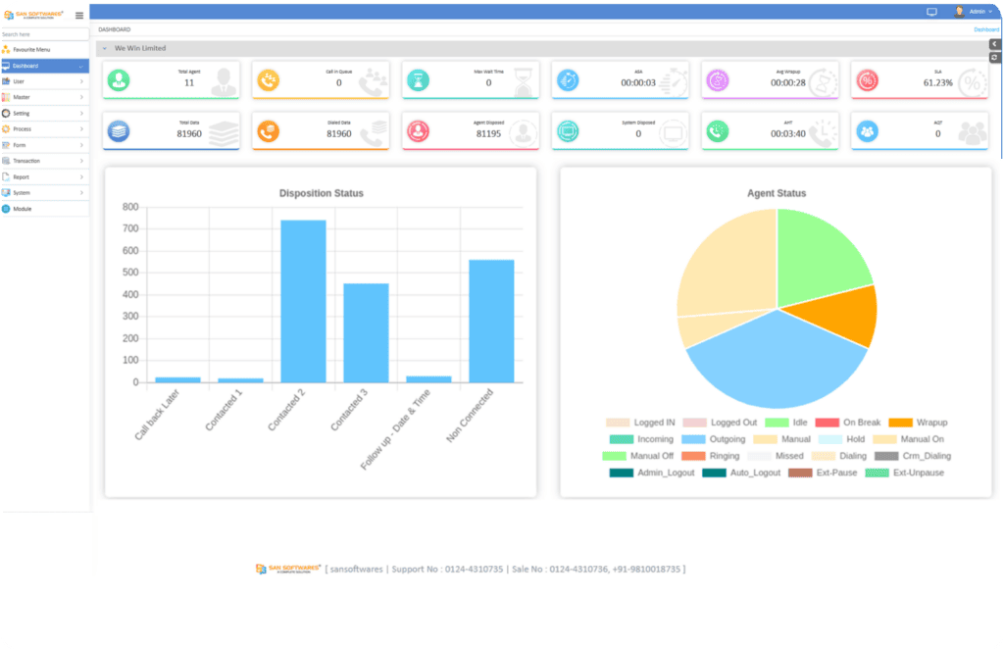Image resolution: width=1004 pixels, height=650 pixels.
Task: Expand the Process menu chevron
Action: click(81, 128)
